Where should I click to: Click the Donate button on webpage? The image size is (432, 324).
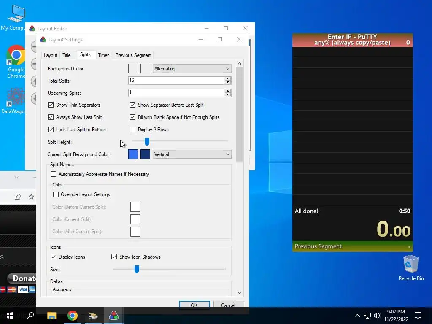pyautogui.click(x=22, y=278)
